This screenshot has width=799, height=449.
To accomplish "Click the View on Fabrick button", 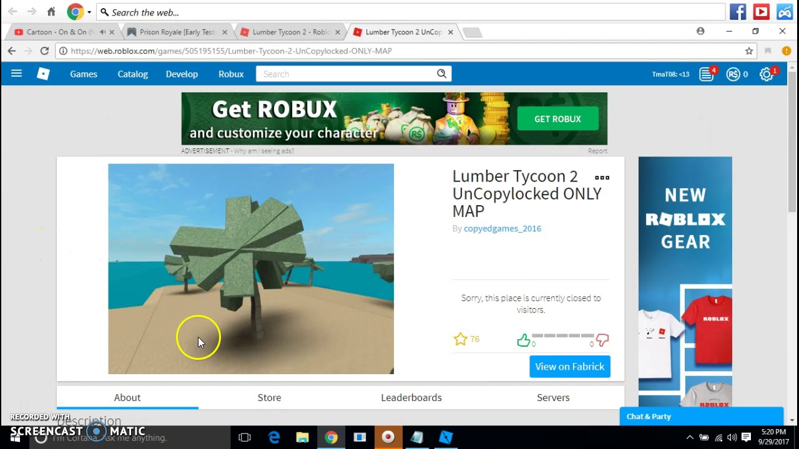I will click(570, 367).
